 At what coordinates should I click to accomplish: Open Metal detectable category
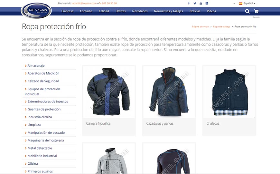pos(40,148)
